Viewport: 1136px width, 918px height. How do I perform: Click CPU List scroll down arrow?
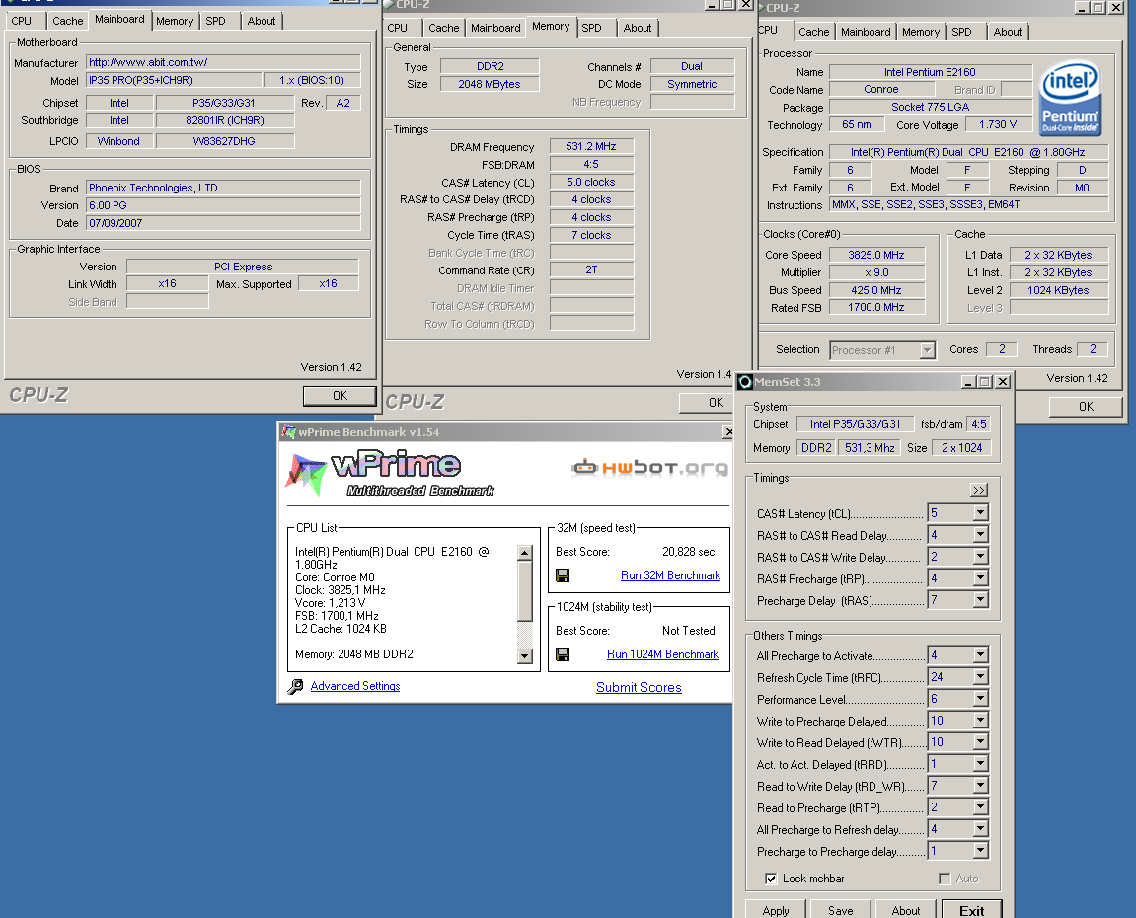pos(525,656)
